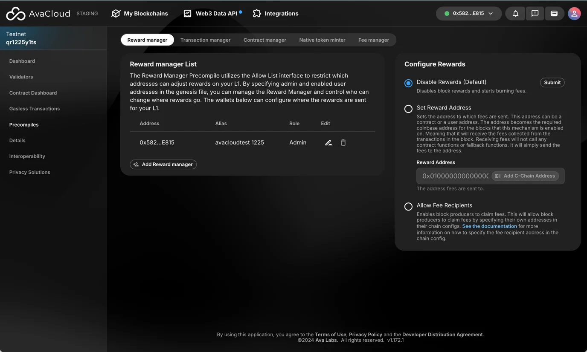The image size is (587, 352).
Task: Open the Details sidebar item
Action: pos(17,141)
